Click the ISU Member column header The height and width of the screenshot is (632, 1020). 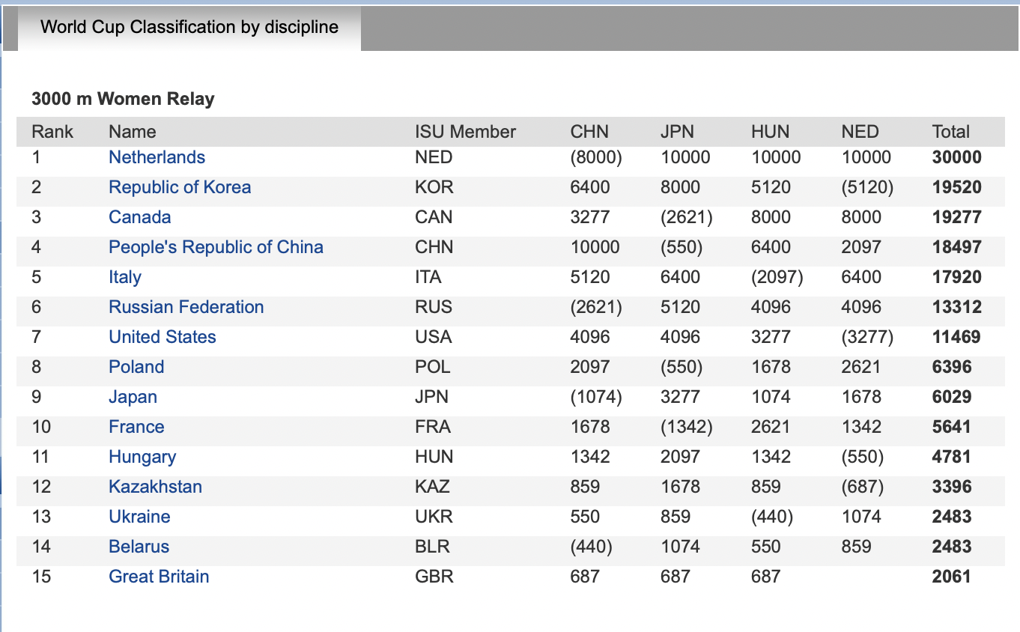(466, 132)
